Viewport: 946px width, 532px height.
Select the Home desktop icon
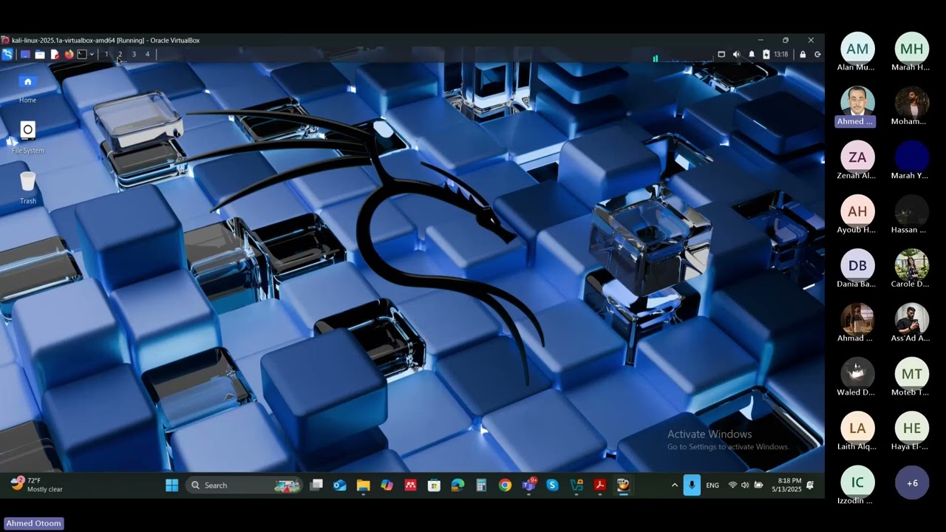[x=27, y=87]
